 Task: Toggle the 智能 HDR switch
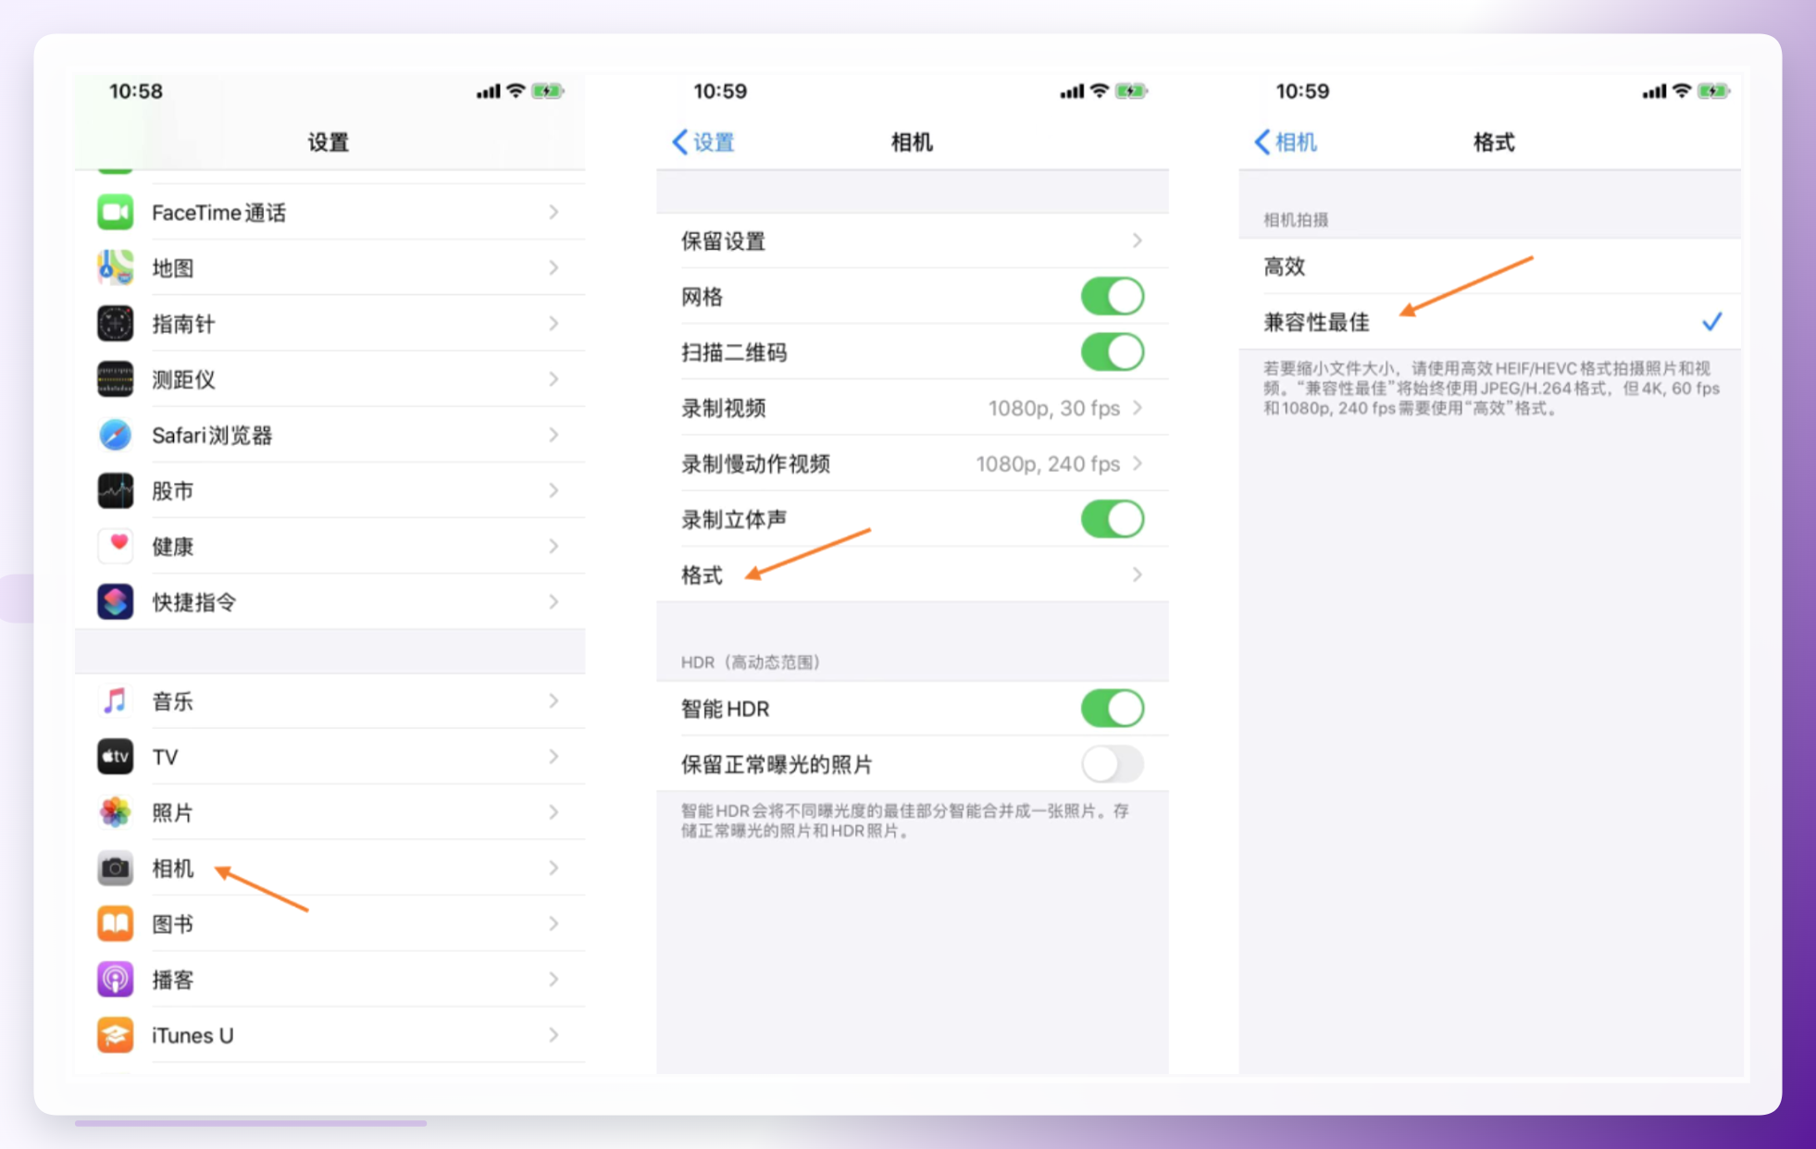click(1112, 709)
